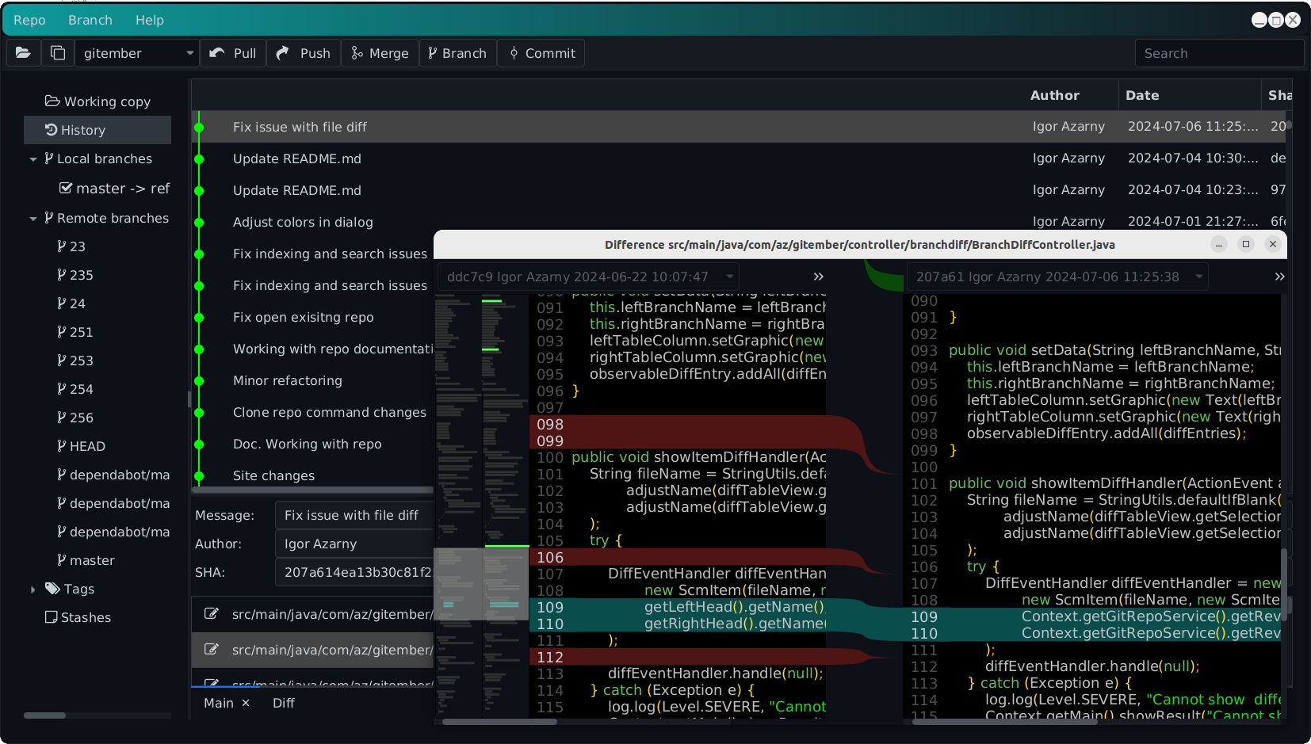Open right revision 207a61 dropdown
This screenshot has height=744, width=1311.
pos(1057,277)
